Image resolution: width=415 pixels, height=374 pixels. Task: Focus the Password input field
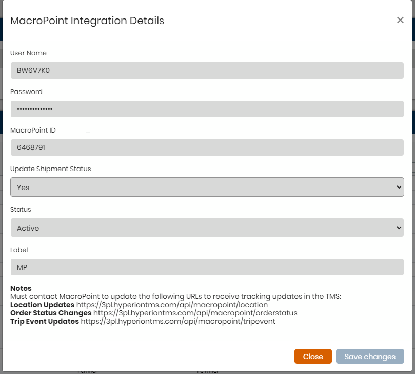pos(207,109)
